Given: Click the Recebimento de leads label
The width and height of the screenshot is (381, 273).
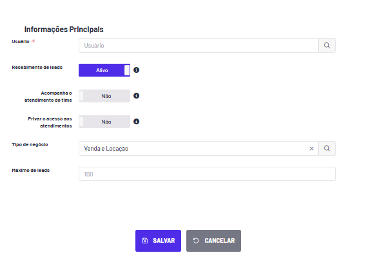Looking at the screenshot, I should [37, 67].
